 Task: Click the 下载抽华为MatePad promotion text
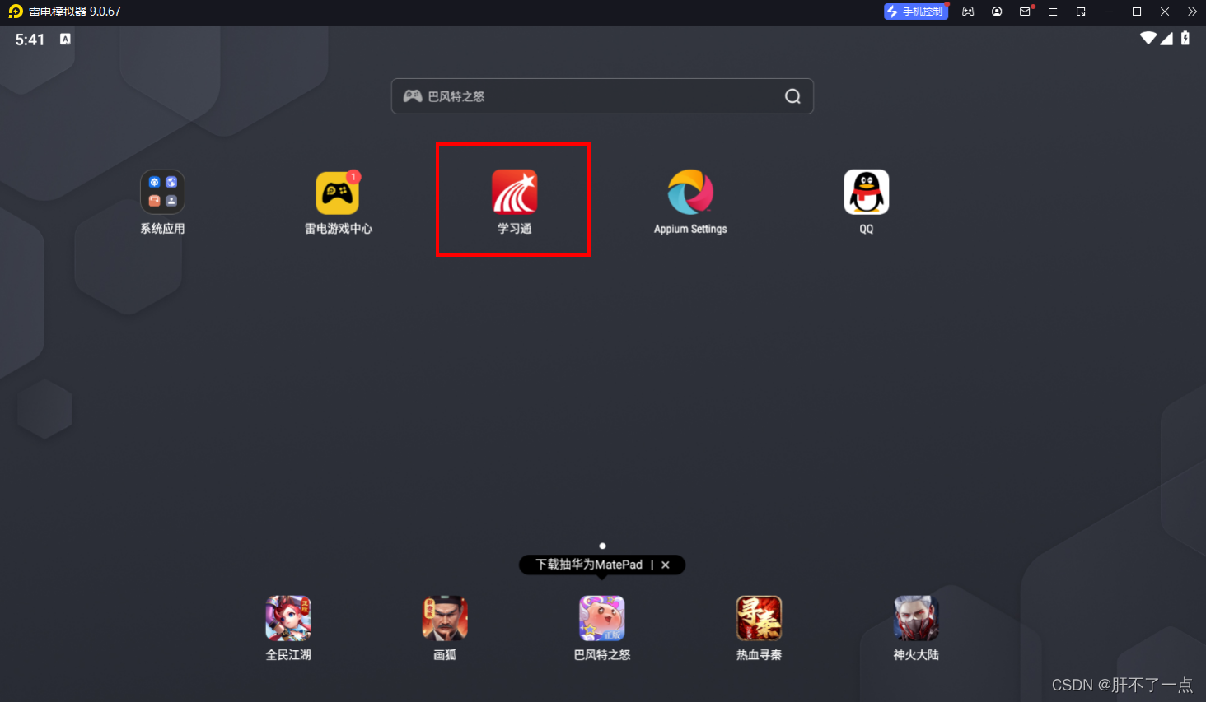589,565
